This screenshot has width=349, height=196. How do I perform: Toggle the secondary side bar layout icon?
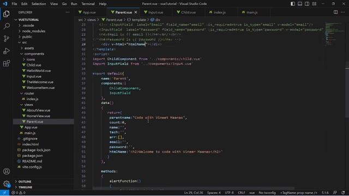coord(307,4)
